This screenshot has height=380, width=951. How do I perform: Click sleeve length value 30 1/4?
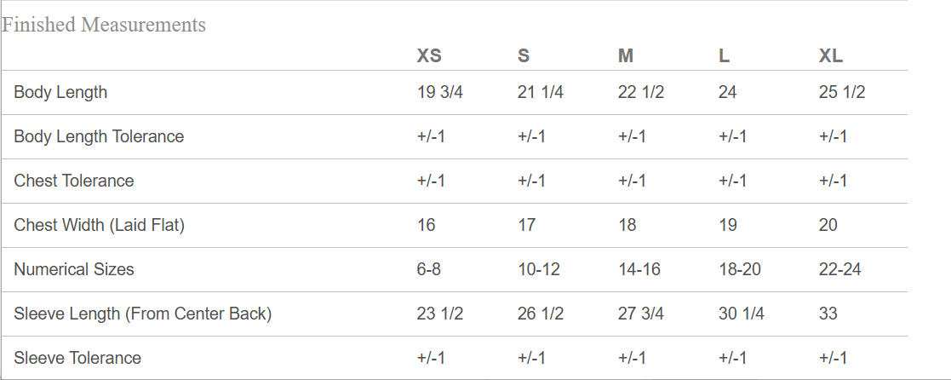[742, 314]
